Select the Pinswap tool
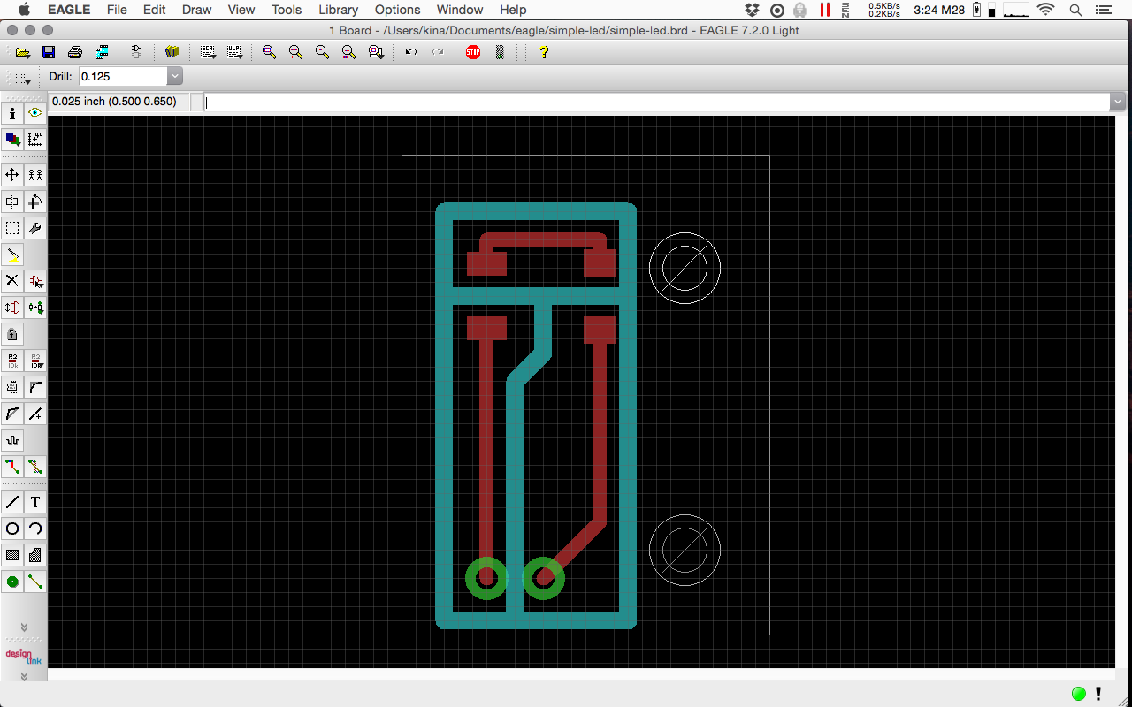 [12, 308]
